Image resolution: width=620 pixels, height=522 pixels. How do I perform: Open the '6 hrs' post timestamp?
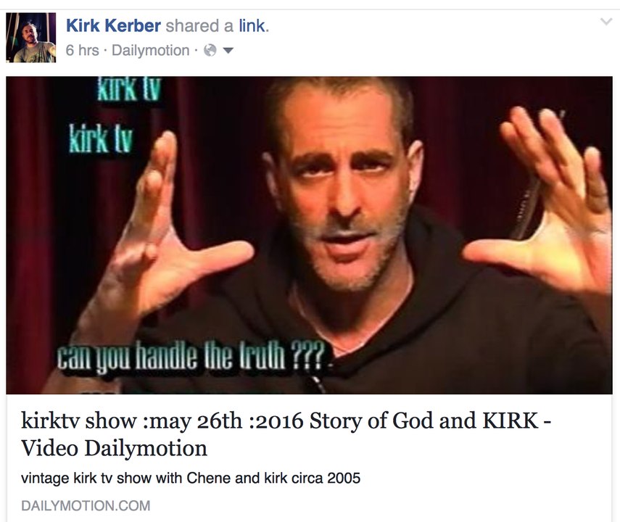point(82,50)
